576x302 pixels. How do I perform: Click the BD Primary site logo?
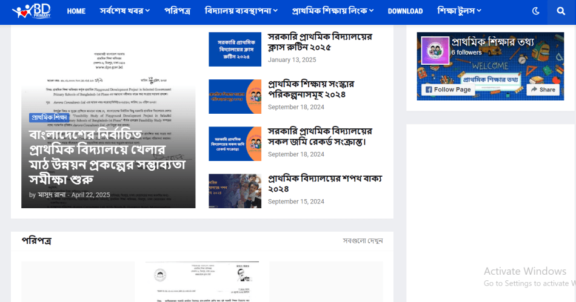pos(34,11)
